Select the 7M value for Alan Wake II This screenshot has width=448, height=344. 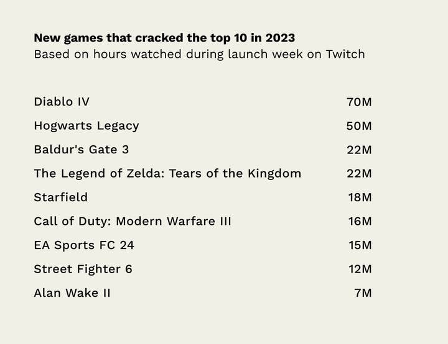point(363,293)
